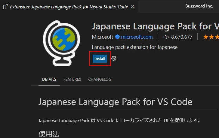Click the header title Japanese Language Pack
Screen dimensions: 219x138
[155, 26]
